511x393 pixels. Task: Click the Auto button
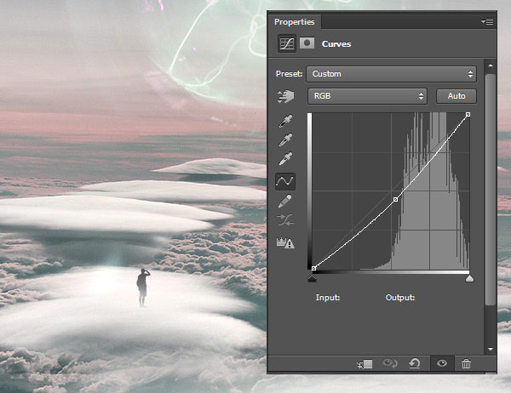click(456, 96)
